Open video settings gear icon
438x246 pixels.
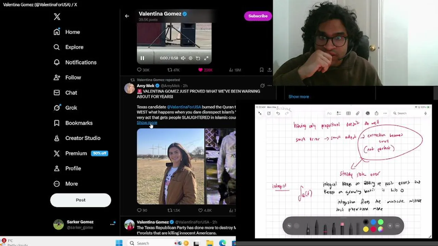(191, 58)
